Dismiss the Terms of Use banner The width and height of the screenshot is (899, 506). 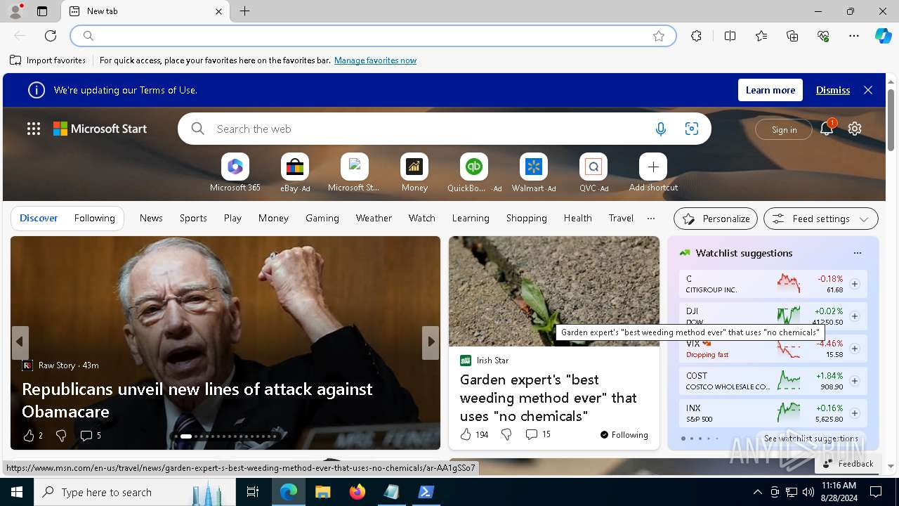point(833,90)
